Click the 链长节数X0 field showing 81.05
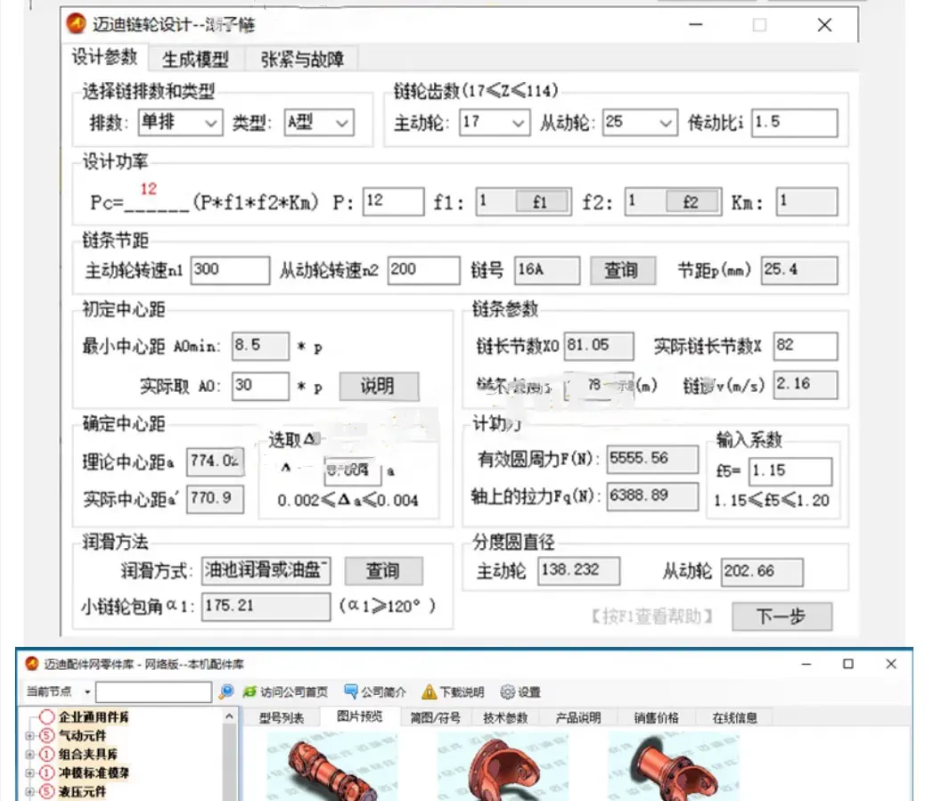 tap(599, 346)
